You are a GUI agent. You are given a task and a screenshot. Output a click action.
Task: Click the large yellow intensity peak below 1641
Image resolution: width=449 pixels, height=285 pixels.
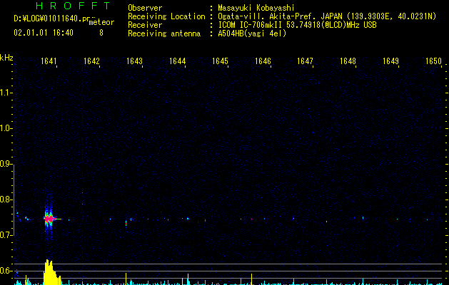[51, 272]
